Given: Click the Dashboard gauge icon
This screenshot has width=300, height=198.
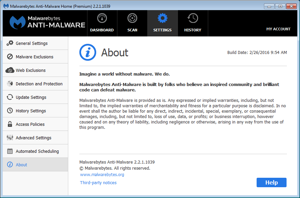Looking at the screenshot, I should pyautogui.click(x=102, y=18).
